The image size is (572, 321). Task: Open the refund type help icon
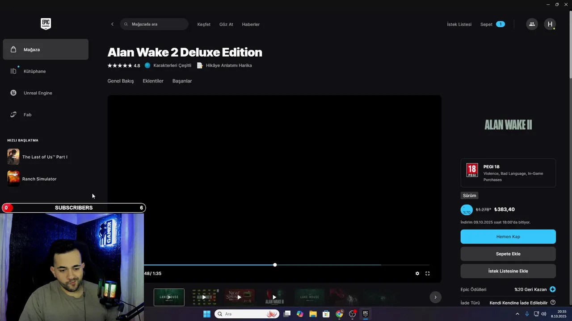553,303
